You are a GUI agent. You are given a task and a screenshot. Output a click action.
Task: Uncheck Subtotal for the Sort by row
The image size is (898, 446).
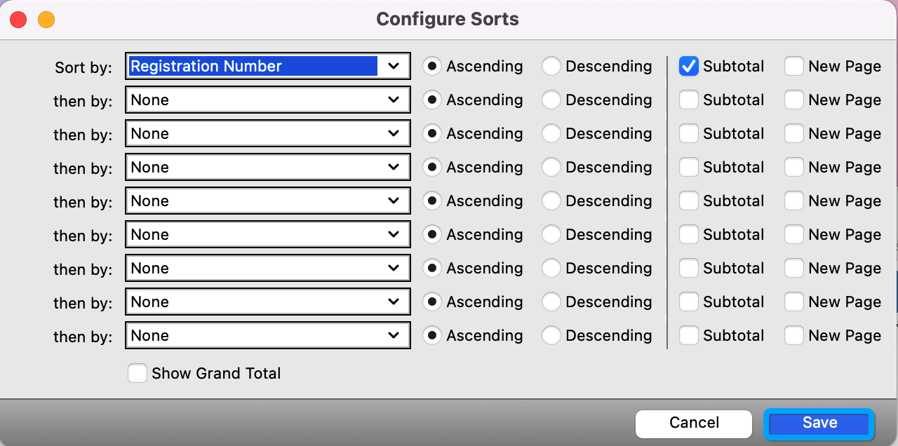pyautogui.click(x=689, y=67)
